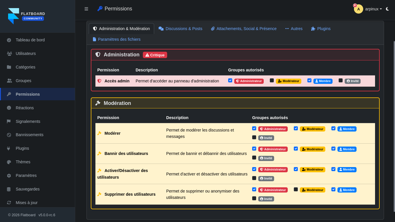Enable Modérateur checkbox for Accès admin
Image resolution: width=395 pixels, height=222 pixels.
point(272,80)
